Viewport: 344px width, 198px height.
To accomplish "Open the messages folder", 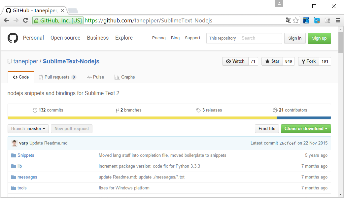I will pyautogui.click(x=27, y=177).
